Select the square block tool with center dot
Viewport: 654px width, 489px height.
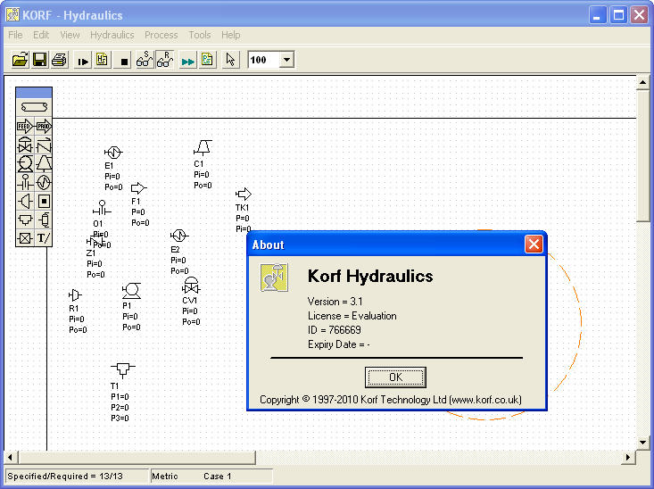pos(44,201)
